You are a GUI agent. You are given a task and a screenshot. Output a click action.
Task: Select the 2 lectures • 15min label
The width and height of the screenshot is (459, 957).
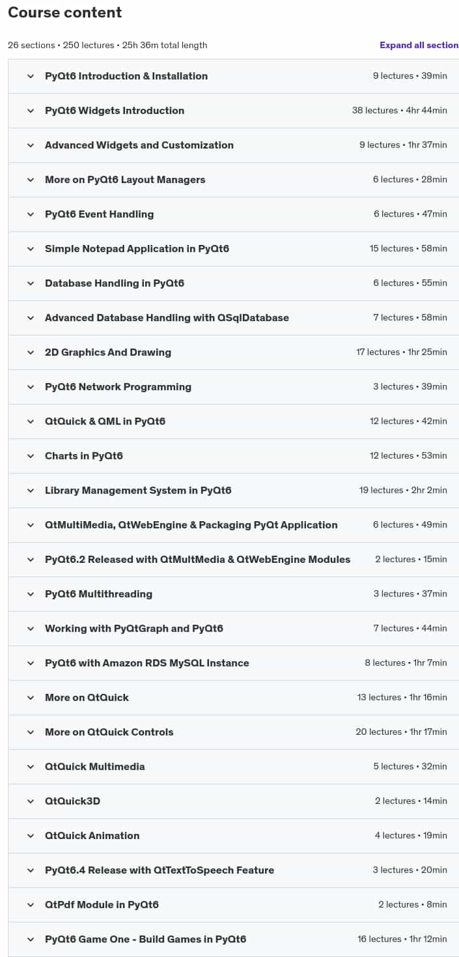pyautogui.click(x=411, y=560)
